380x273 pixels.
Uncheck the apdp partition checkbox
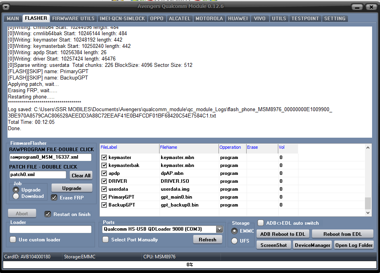pyautogui.click(x=104, y=173)
